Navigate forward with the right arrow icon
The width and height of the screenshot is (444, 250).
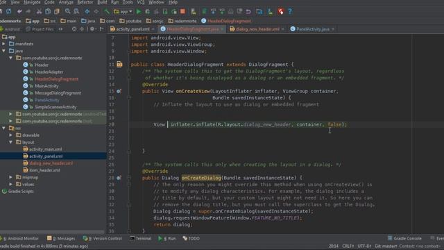[96, 12]
